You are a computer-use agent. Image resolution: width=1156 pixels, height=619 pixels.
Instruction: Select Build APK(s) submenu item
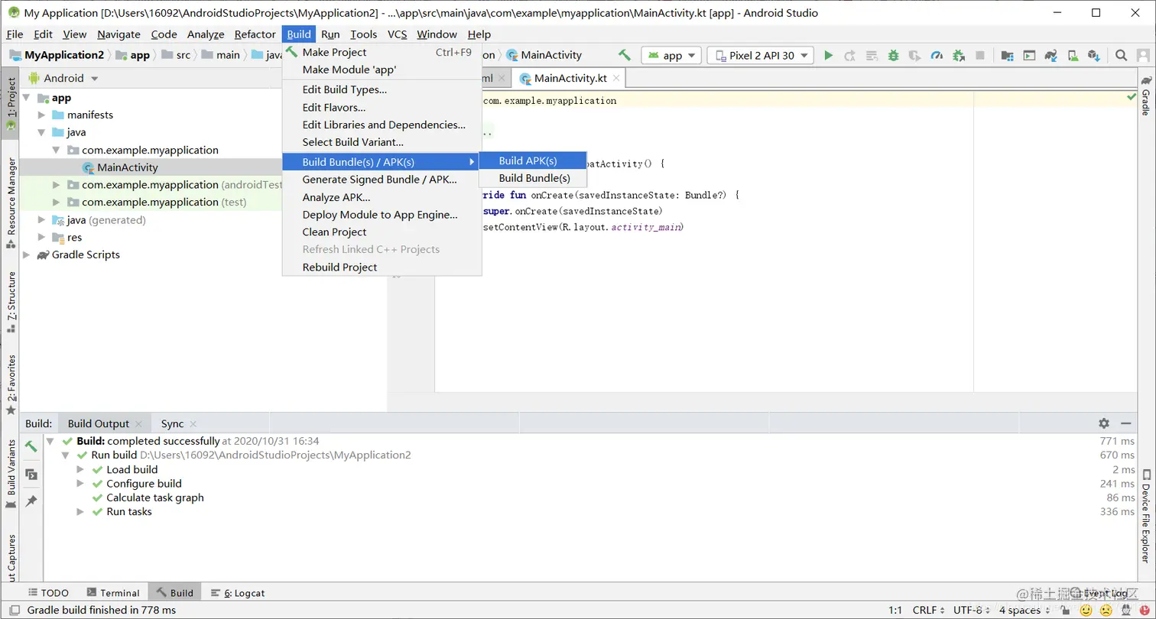click(x=533, y=160)
